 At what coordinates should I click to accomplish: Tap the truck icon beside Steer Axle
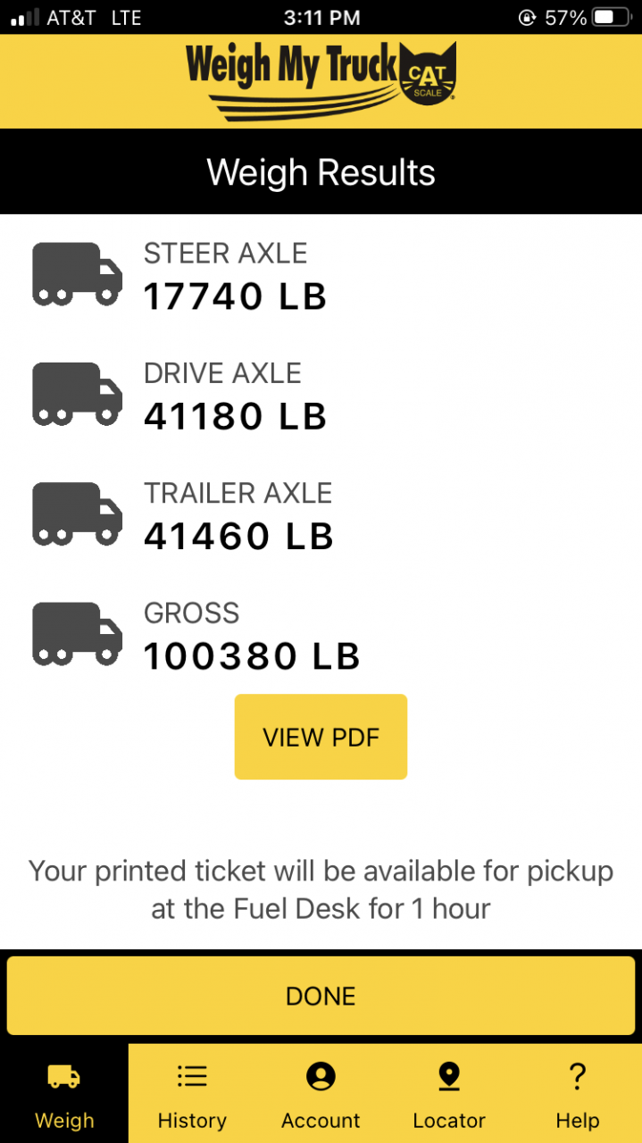(78, 274)
